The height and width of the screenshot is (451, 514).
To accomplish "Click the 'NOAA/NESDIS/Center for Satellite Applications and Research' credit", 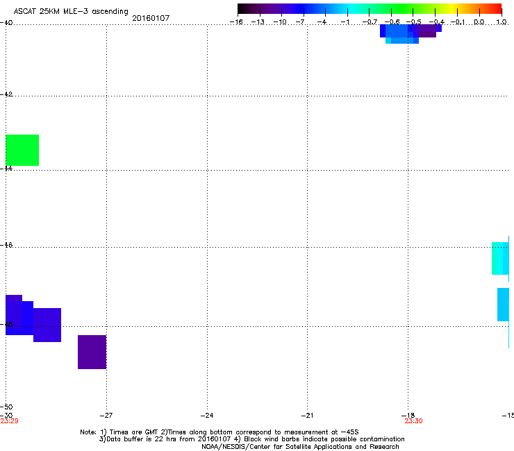I will coord(300,447).
